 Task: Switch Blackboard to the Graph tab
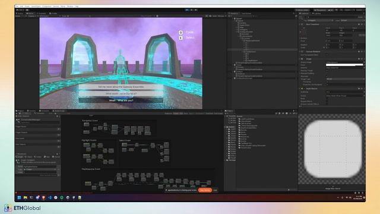point(20,157)
